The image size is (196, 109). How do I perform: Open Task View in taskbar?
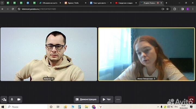[58, 107]
